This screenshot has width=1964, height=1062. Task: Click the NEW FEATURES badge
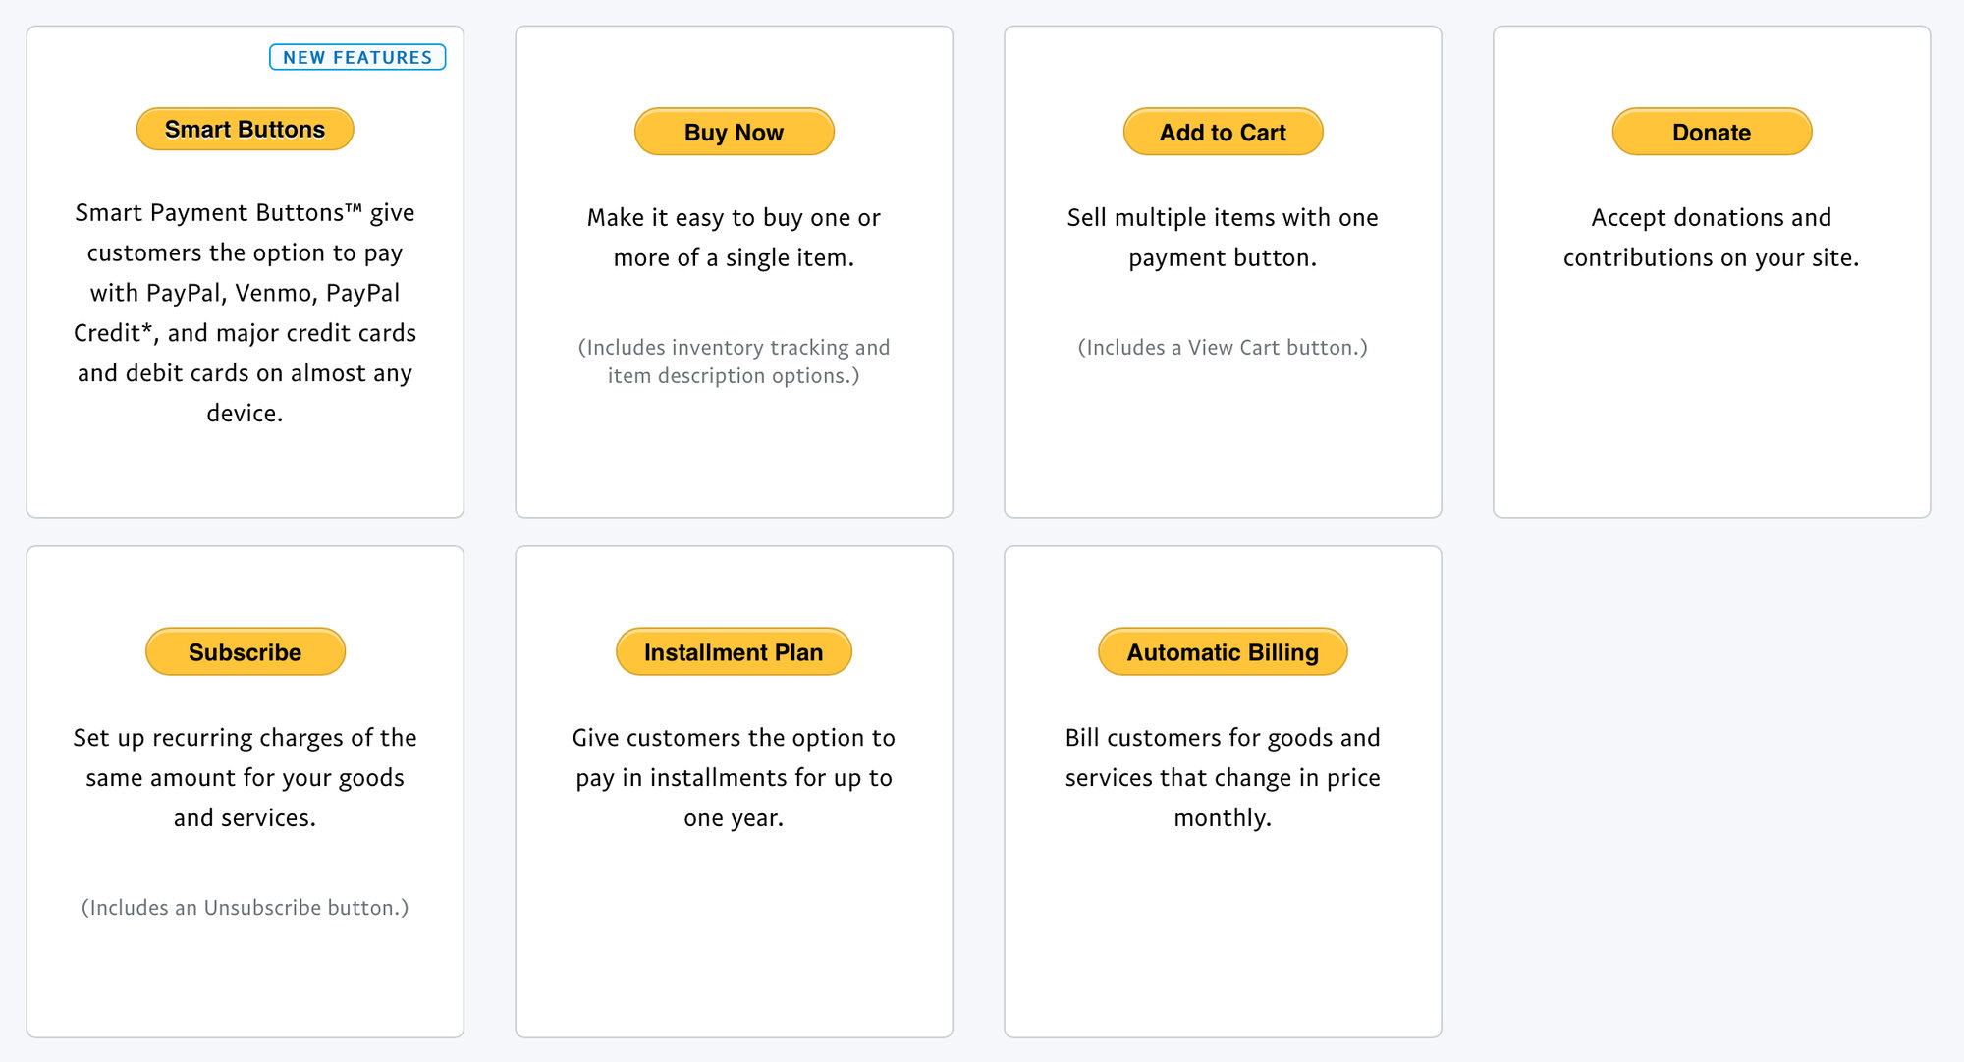[357, 57]
